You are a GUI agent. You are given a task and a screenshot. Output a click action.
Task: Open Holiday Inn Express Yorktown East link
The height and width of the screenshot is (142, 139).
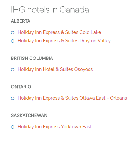pos(54,127)
